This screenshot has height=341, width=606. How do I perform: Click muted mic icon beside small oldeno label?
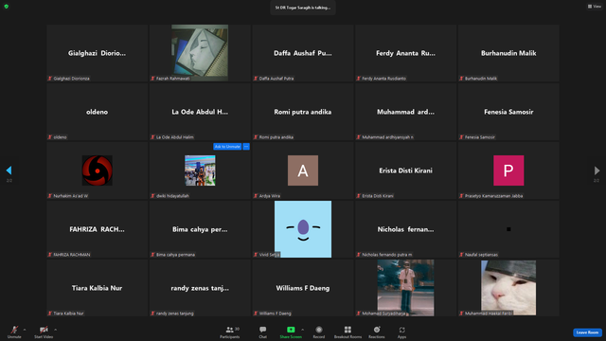click(x=50, y=136)
